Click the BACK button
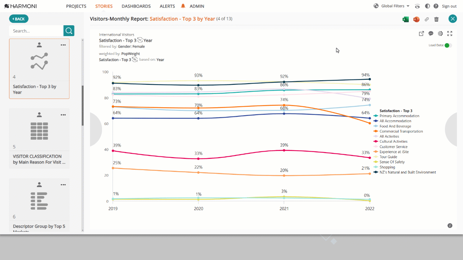This screenshot has width=463, height=260. pyautogui.click(x=19, y=19)
